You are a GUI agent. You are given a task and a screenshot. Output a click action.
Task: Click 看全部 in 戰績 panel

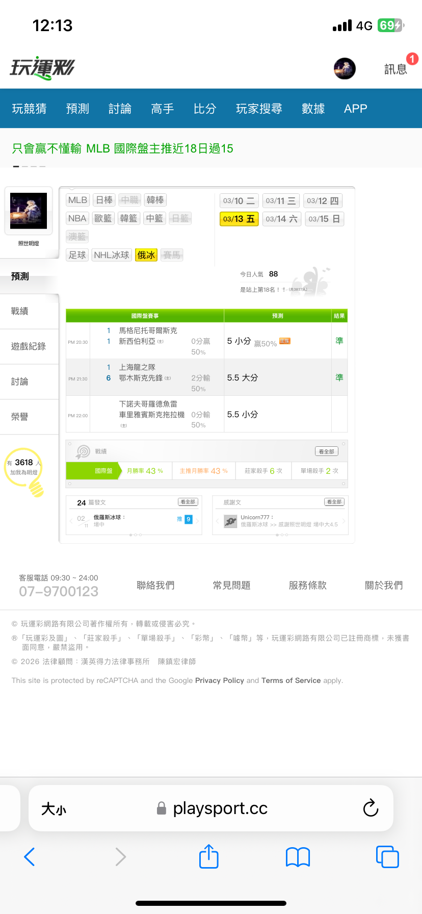coord(326,451)
